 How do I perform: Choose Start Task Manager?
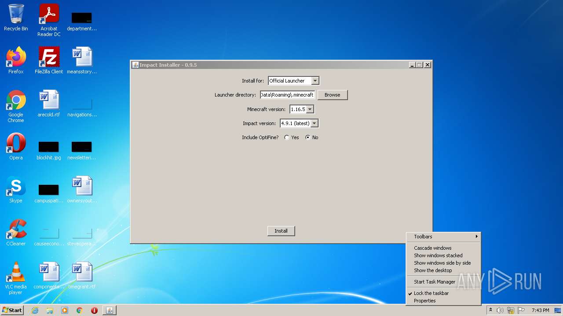[443, 282]
